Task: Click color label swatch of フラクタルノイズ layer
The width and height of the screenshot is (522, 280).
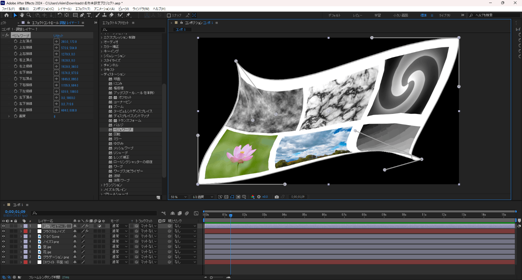Action: click(x=26, y=231)
